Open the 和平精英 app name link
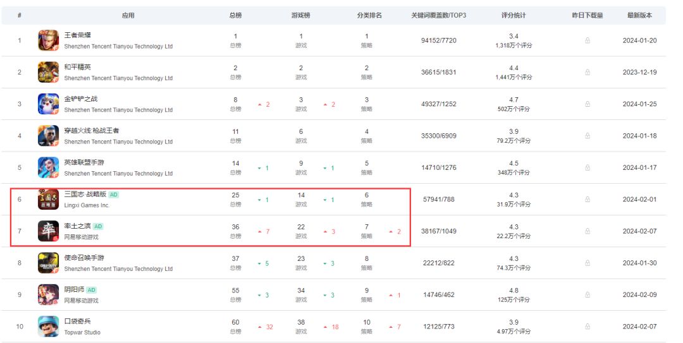The width and height of the screenshot is (683, 343). (x=78, y=67)
